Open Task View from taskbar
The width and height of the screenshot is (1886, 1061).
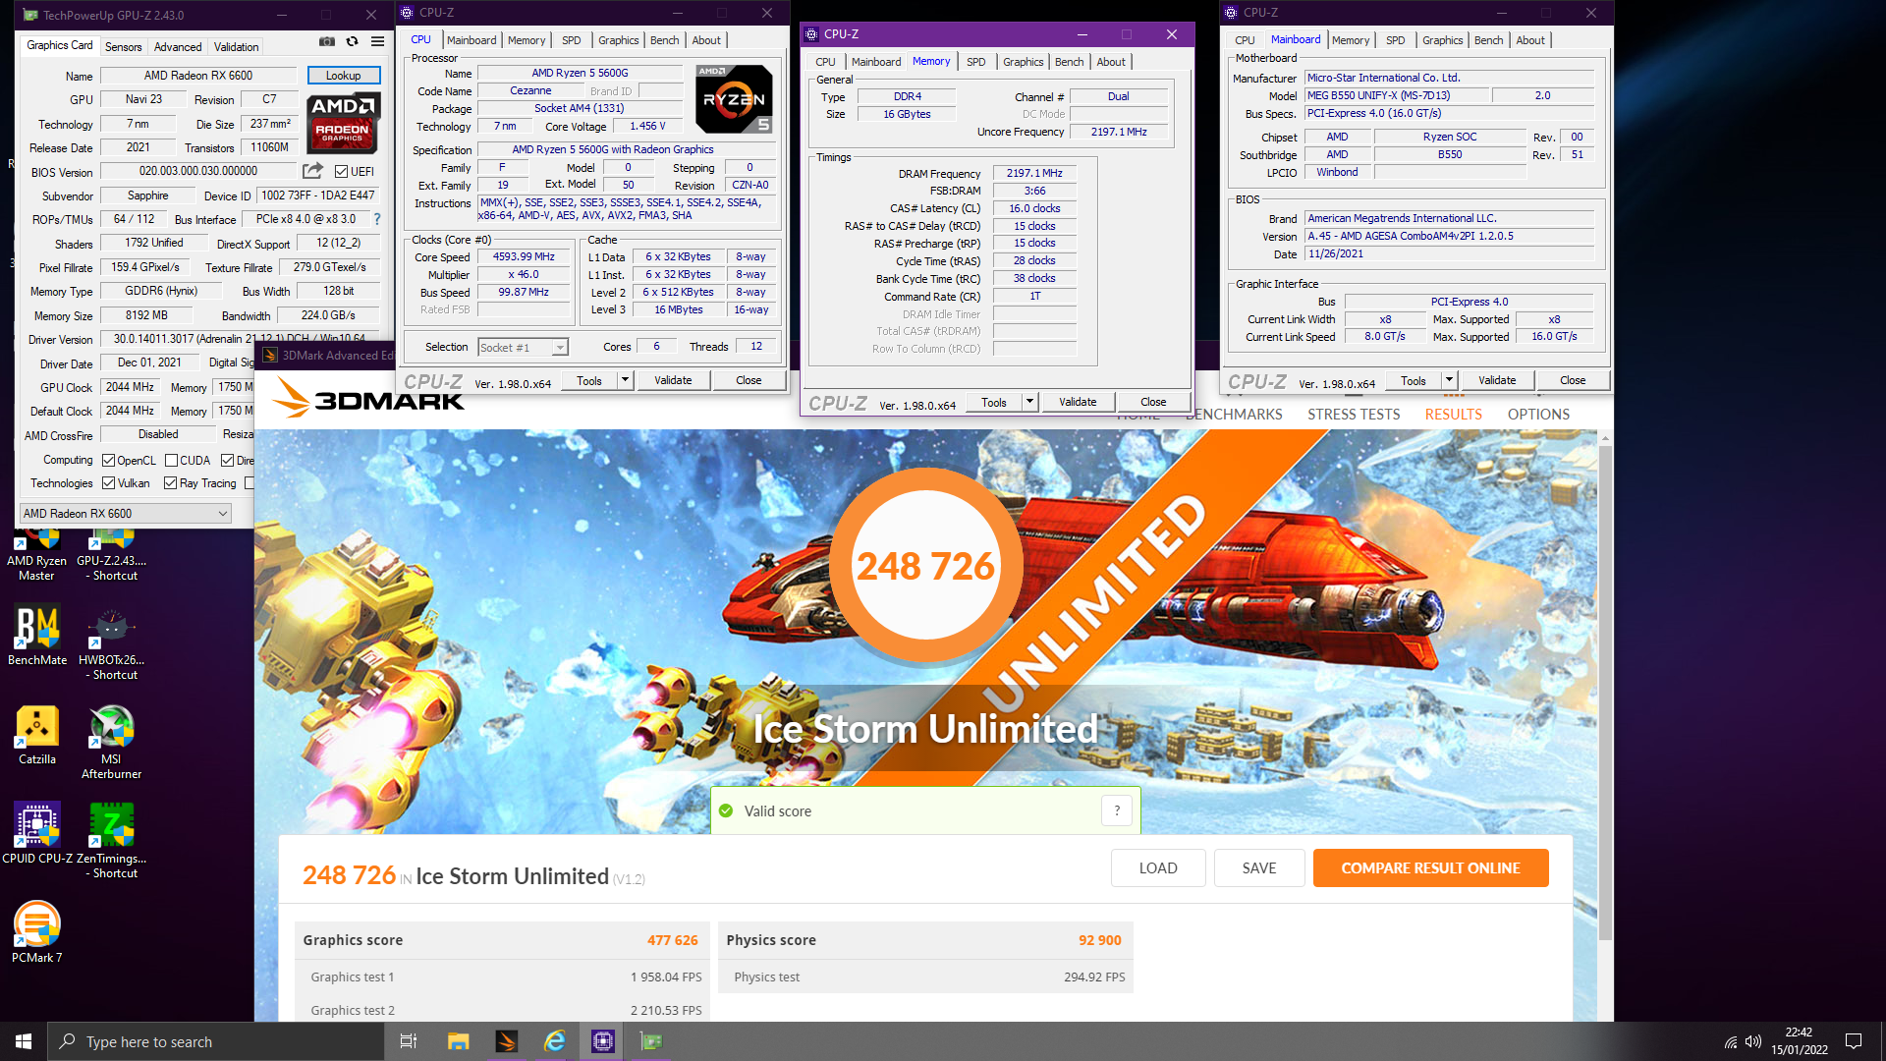point(409,1041)
